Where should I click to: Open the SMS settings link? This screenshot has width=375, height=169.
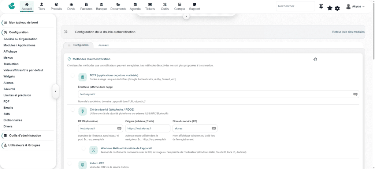click(7, 114)
